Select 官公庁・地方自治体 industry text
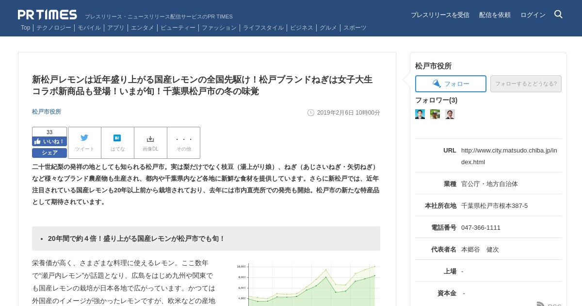 pos(489,184)
